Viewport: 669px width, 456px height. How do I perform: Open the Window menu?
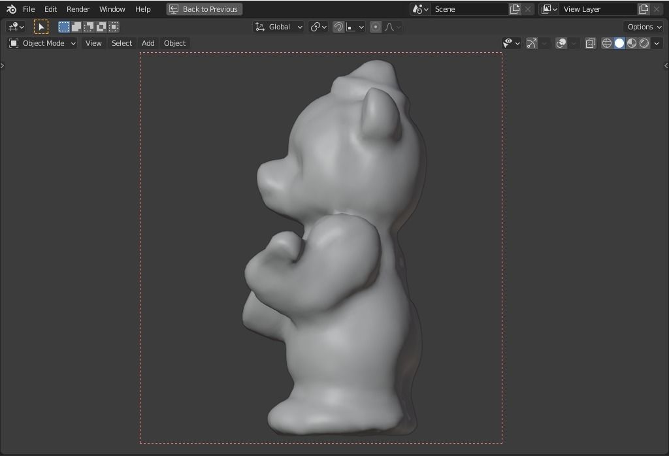[x=112, y=9]
